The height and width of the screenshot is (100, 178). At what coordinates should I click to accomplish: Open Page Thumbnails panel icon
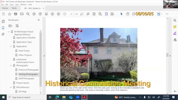(3, 21)
